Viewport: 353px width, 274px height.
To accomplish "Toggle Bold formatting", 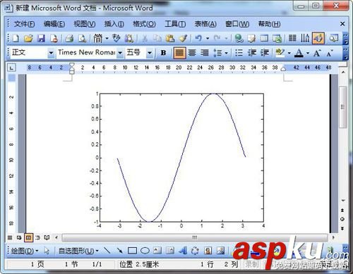I will (163, 53).
